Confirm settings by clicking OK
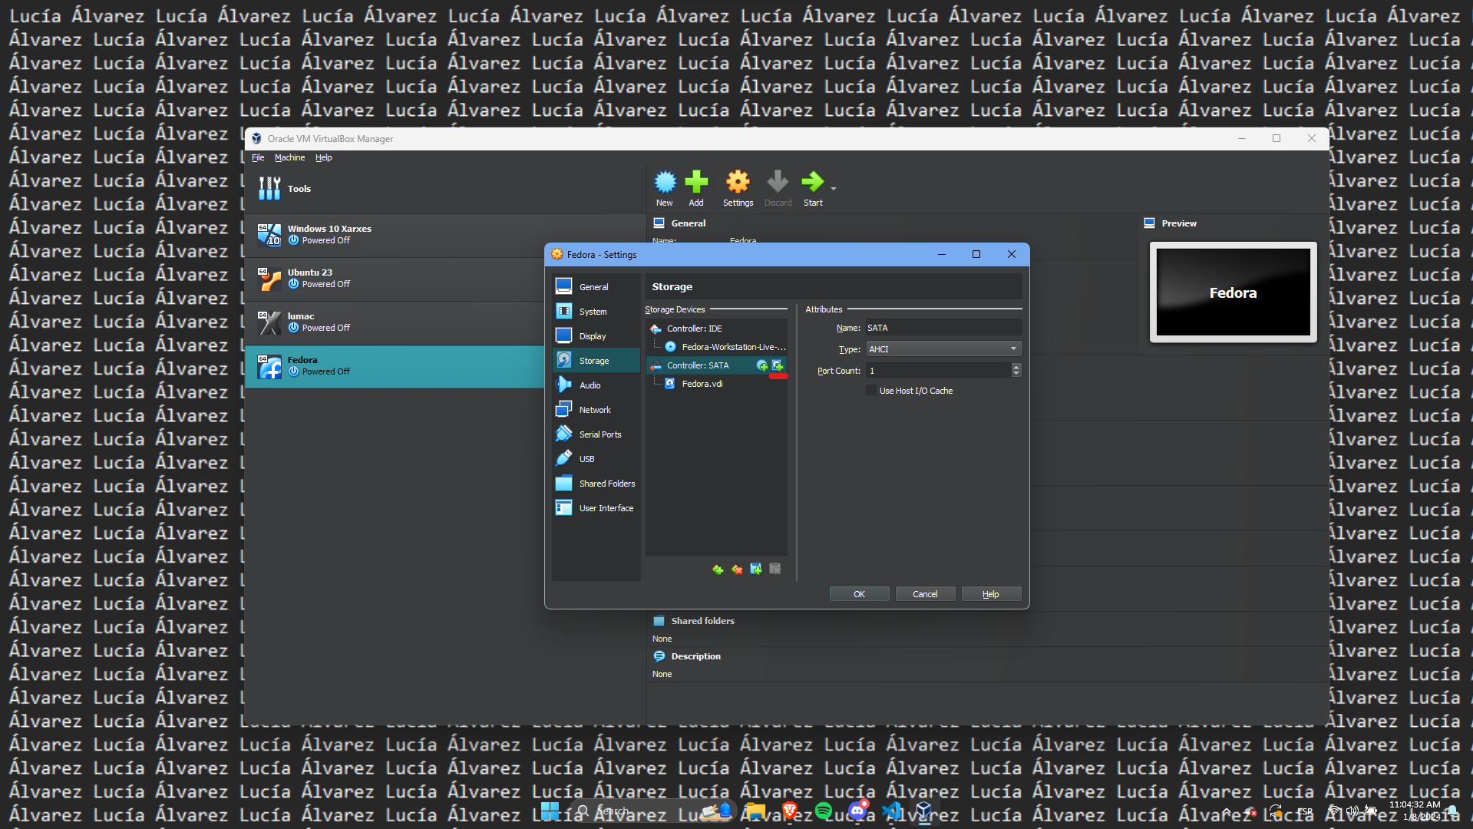The height and width of the screenshot is (829, 1473). click(x=858, y=593)
